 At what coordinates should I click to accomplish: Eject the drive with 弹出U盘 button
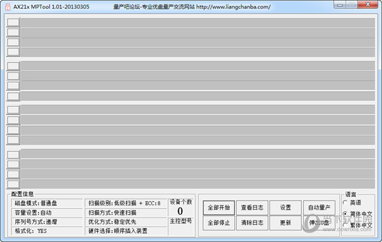(319, 223)
